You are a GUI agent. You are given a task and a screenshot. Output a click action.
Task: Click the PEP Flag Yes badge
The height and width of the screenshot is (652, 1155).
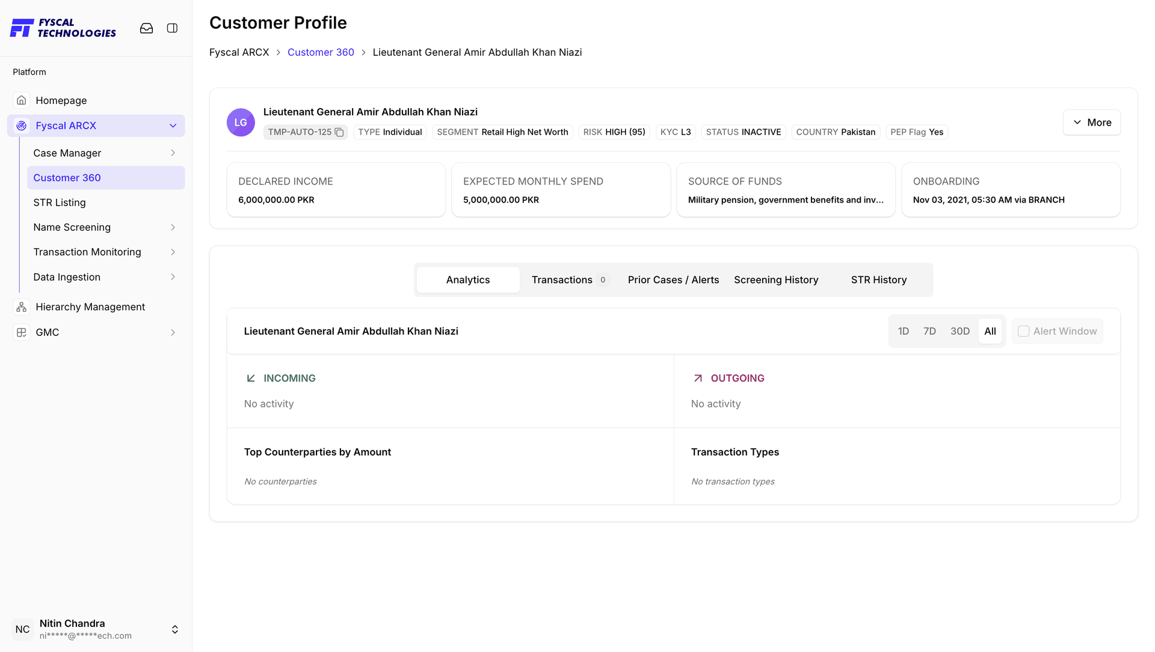[x=917, y=132]
